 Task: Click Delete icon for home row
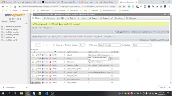(50, 58)
